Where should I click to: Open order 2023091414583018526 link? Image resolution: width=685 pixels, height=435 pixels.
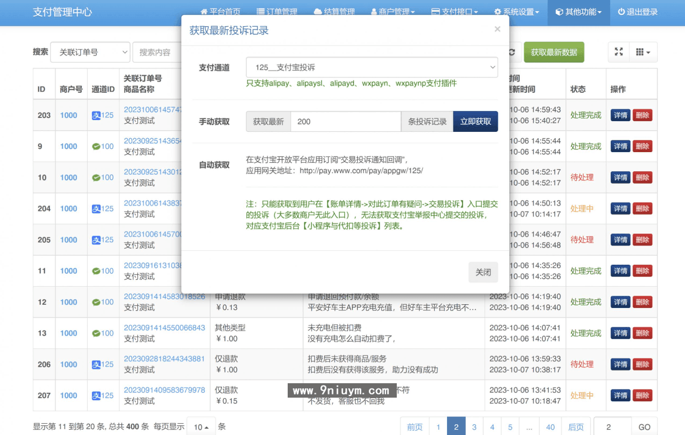165,296
